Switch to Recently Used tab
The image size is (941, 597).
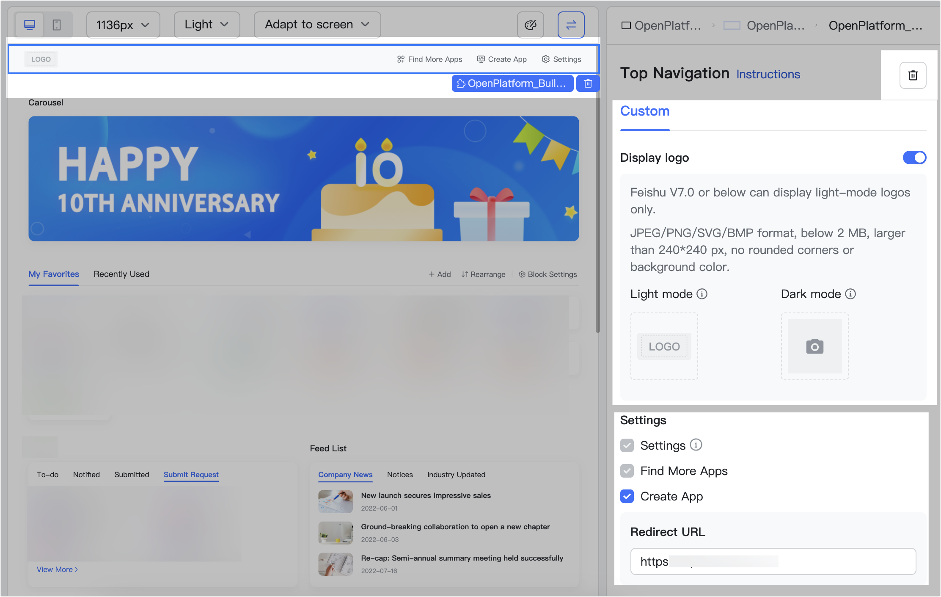121,274
